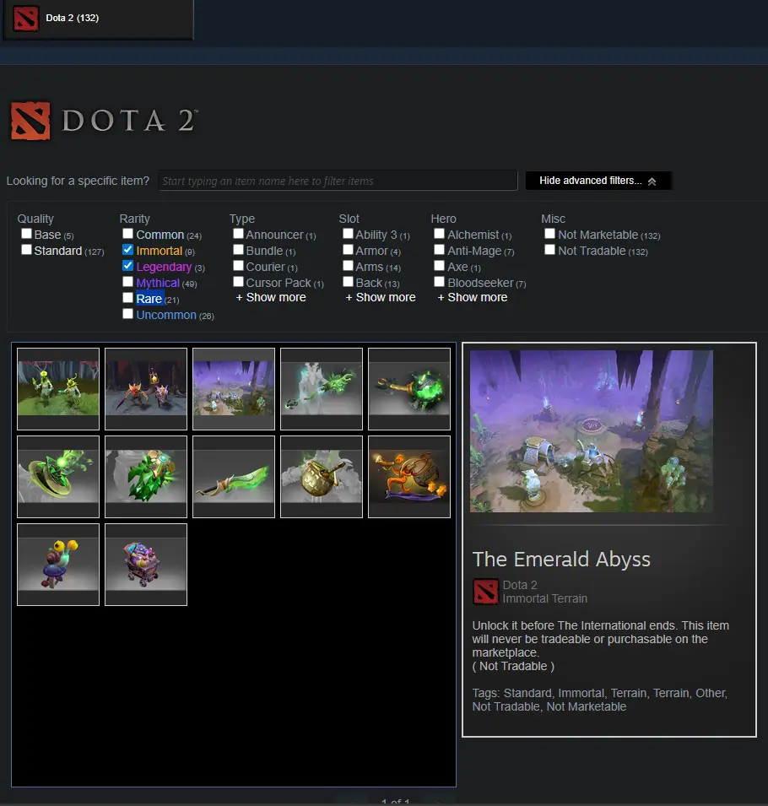Click the Tags line in item details
Screen dimensions: 768x806
pos(600,700)
